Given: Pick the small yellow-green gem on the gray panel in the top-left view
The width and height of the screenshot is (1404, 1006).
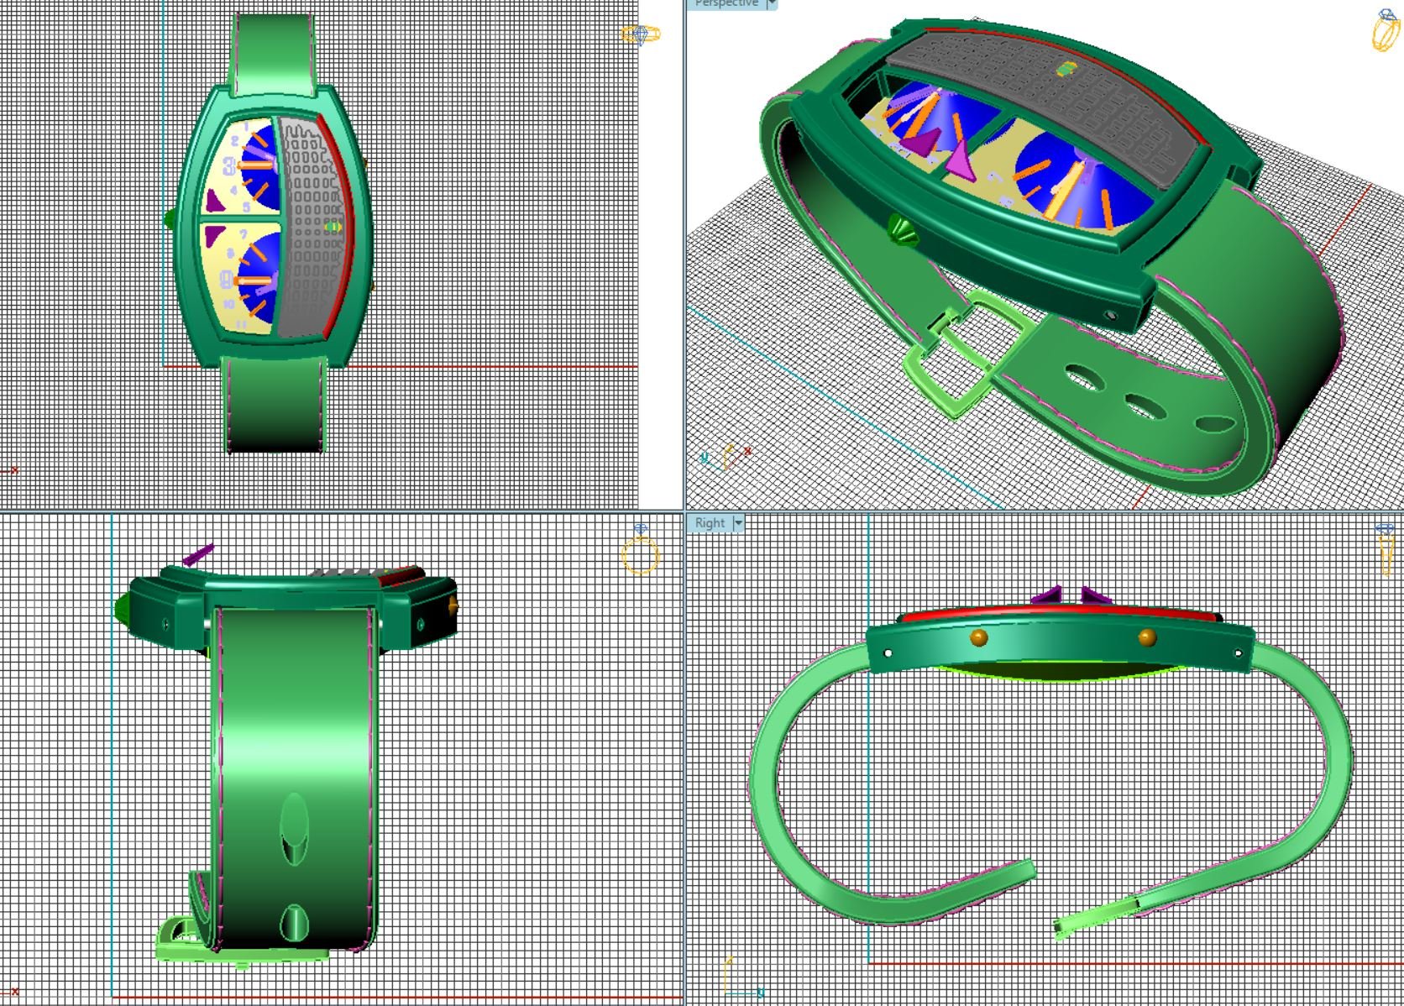Looking at the screenshot, I should pos(333,226).
